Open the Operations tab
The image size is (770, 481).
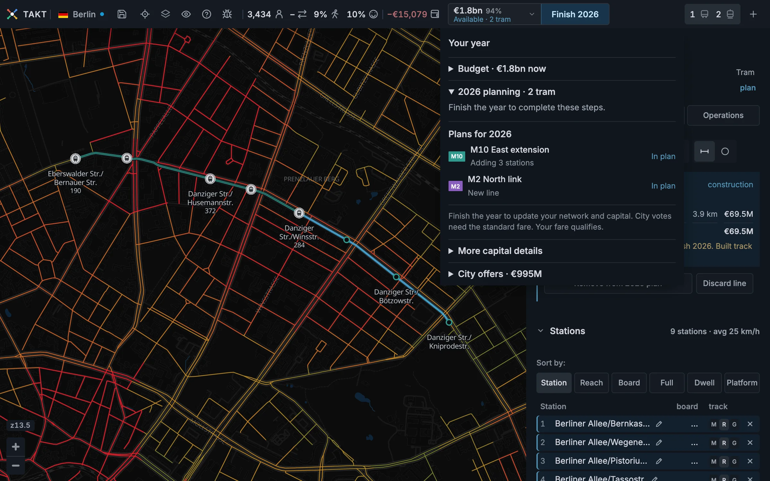[723, 115]
